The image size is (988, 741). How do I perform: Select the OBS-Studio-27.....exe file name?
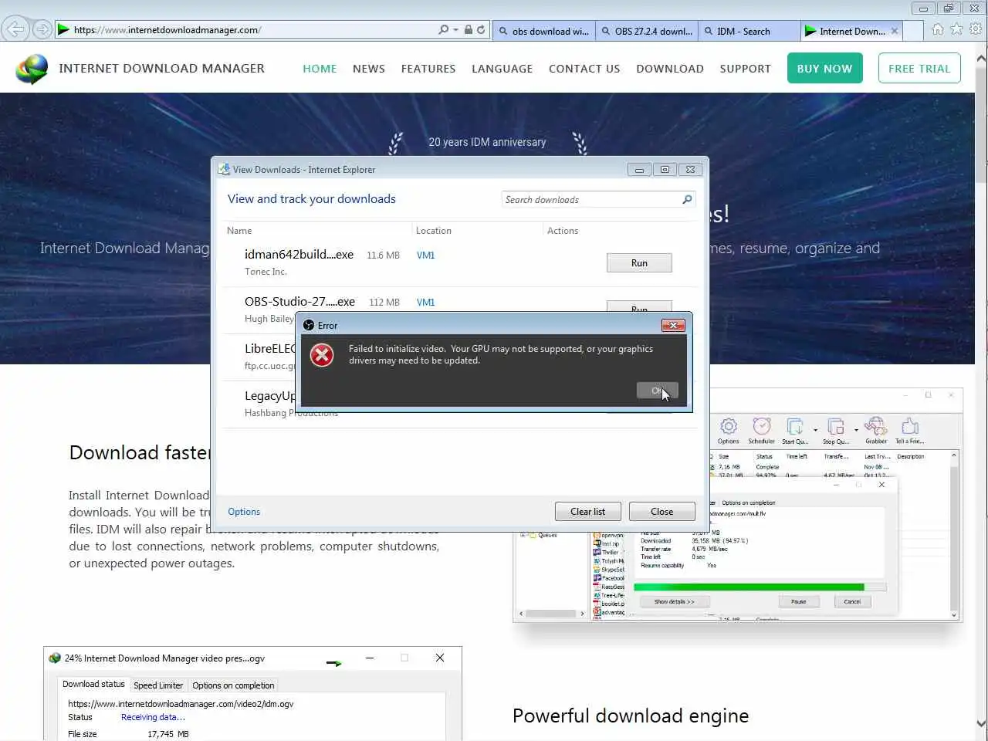[x=299, y=301]
